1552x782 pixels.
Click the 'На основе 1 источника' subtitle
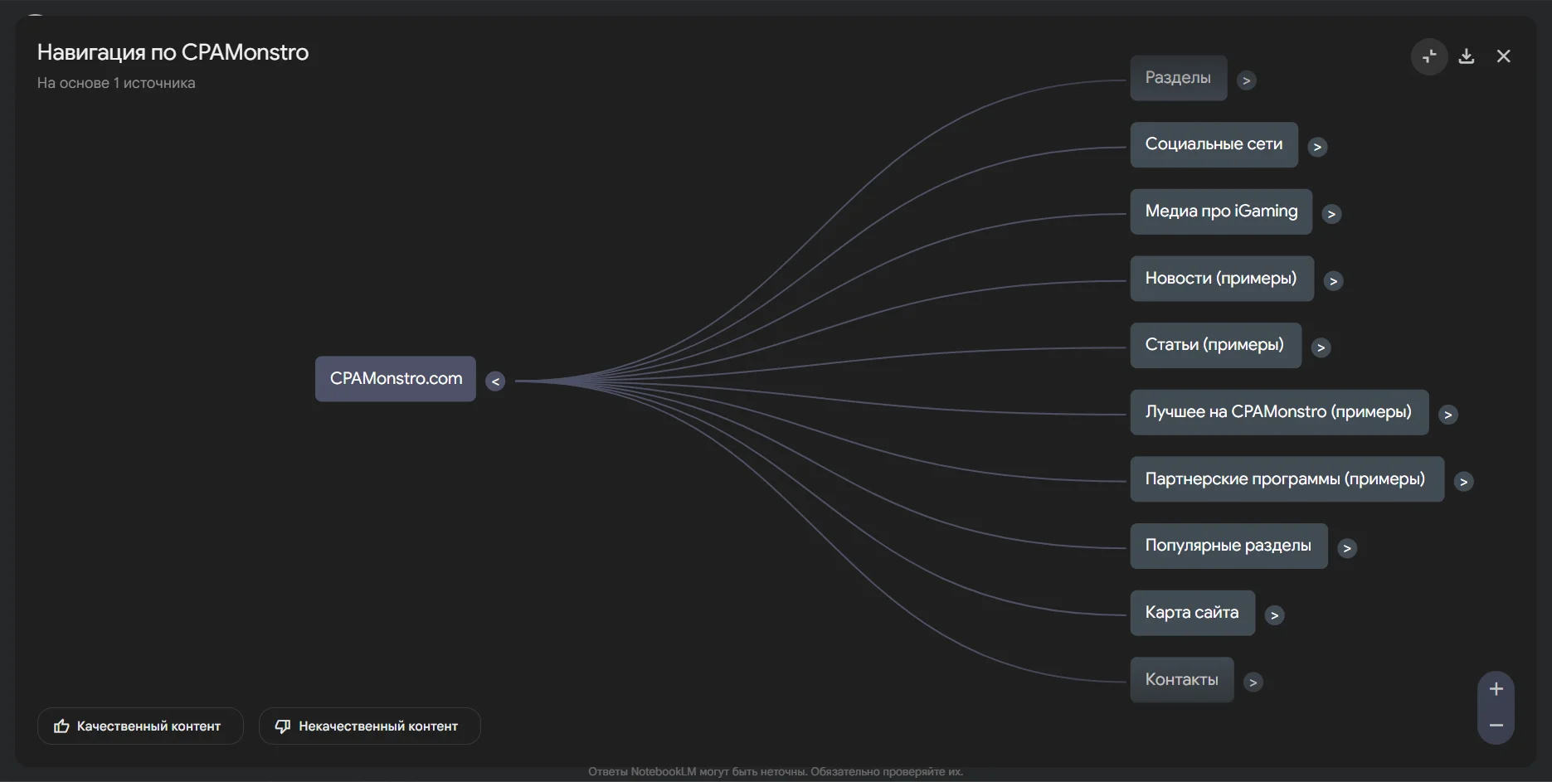(x=116, y=83)
